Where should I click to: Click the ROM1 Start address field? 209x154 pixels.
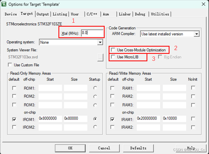point(50,88)
